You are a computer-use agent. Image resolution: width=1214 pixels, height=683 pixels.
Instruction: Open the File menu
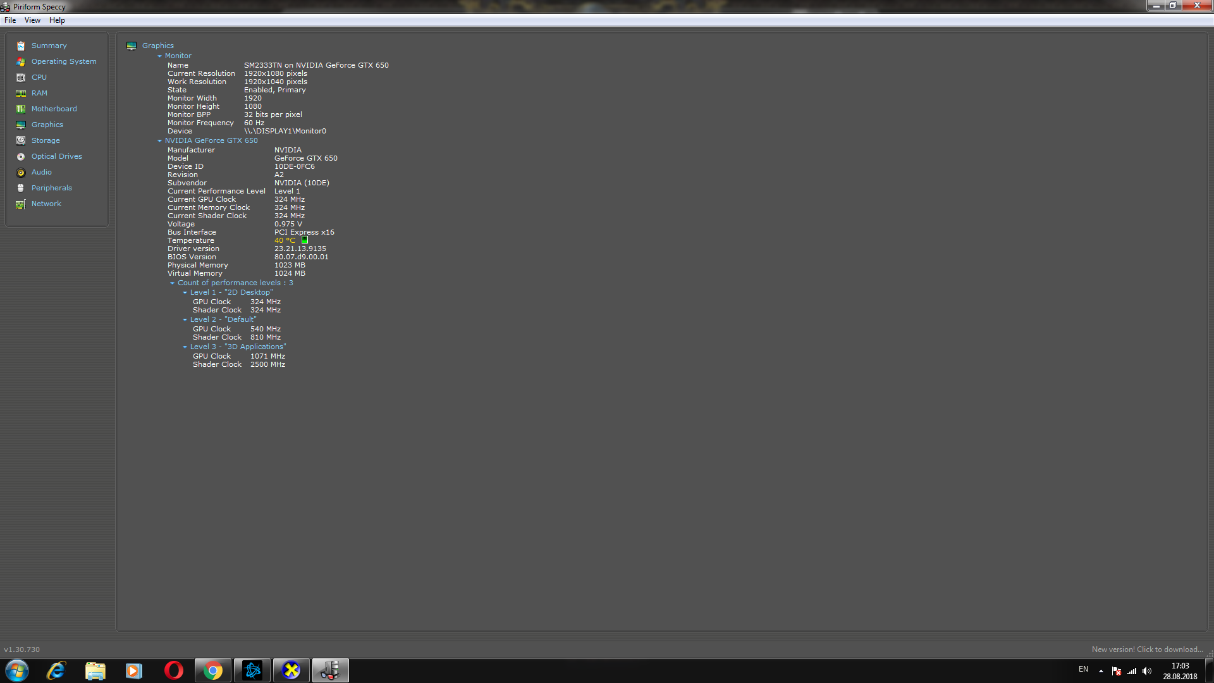tap(10, 20)
